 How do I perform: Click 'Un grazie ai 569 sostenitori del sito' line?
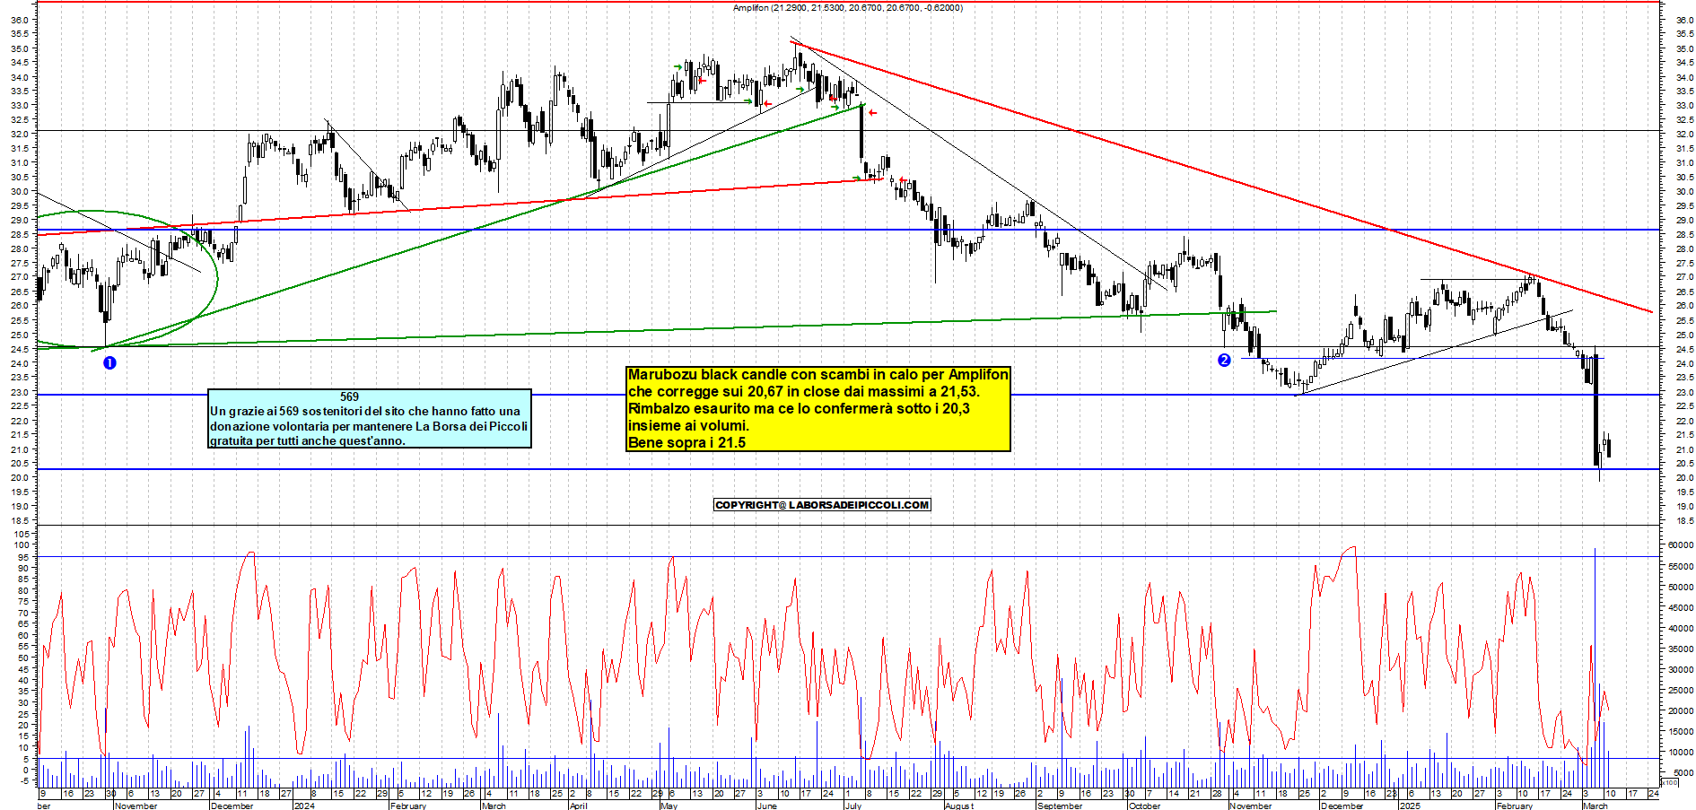tap(365, 411)
